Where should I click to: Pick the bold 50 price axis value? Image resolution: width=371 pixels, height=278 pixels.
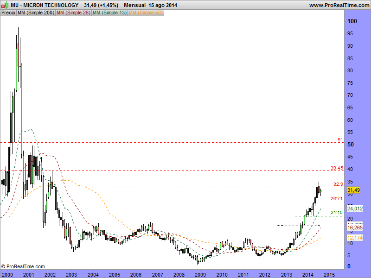[x=351, y=145]
